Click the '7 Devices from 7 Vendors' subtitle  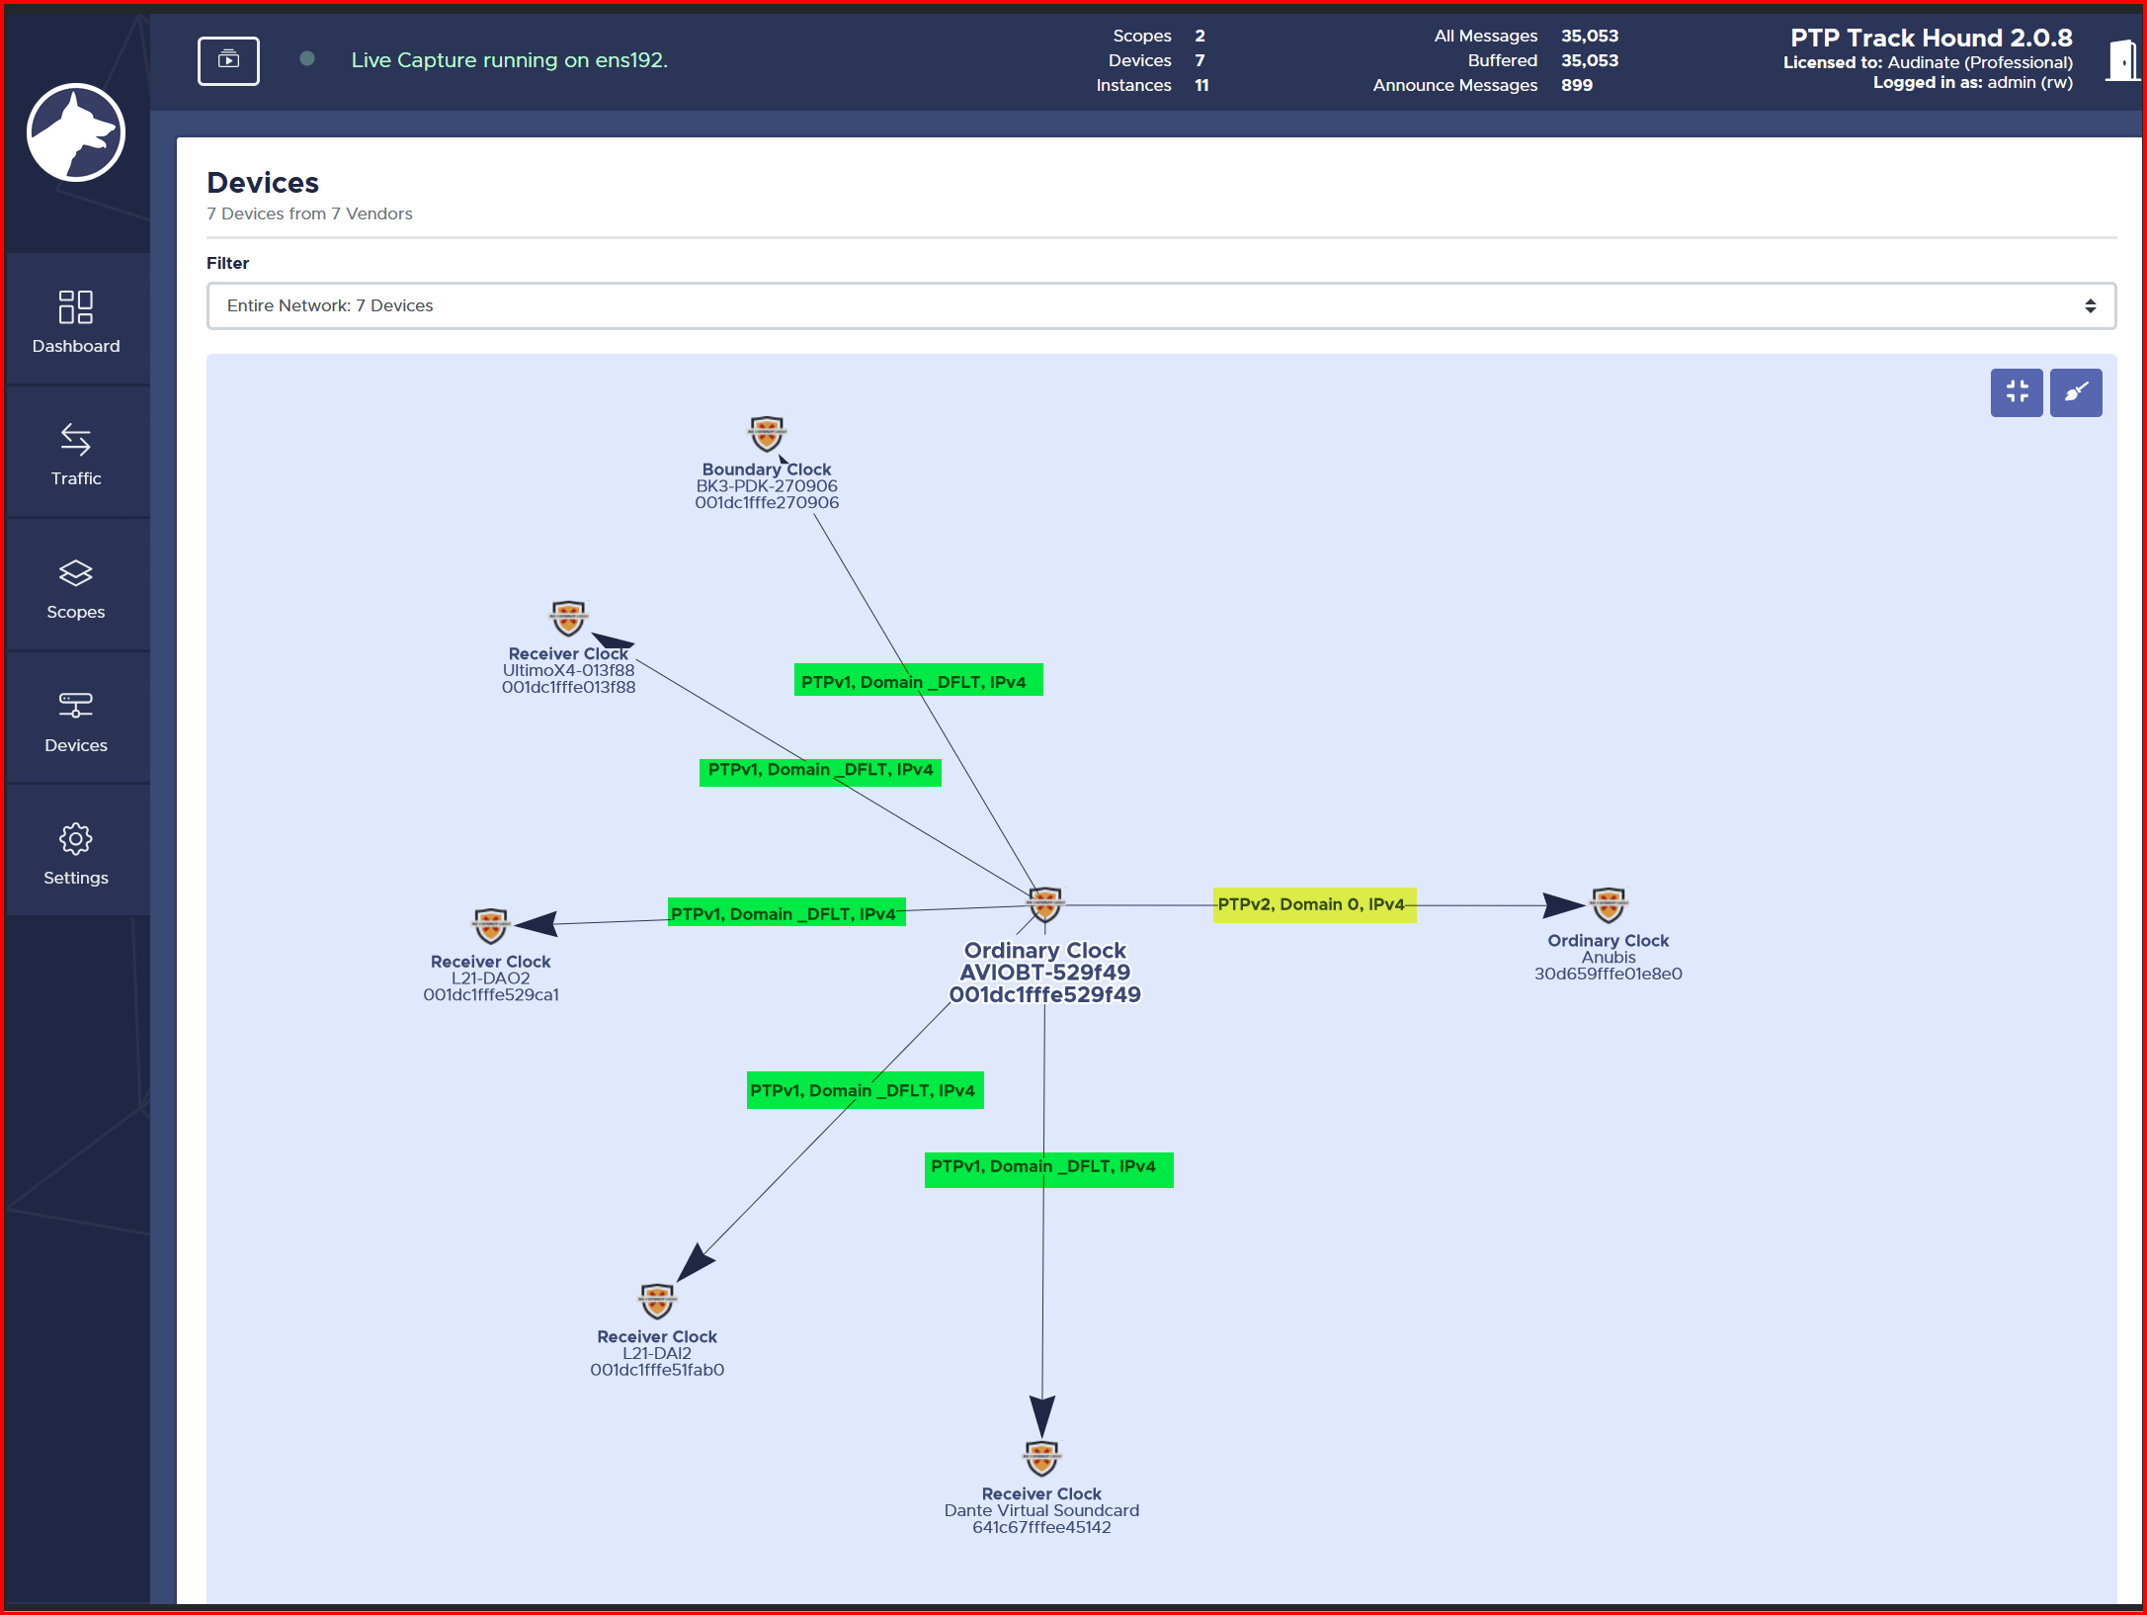click(309, 213)
